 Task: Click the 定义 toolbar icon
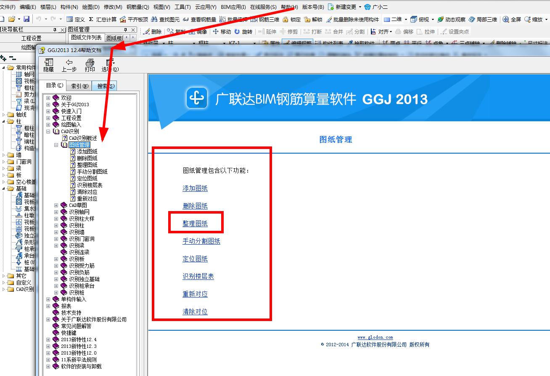pyautogui.click(x=76, y=19)
